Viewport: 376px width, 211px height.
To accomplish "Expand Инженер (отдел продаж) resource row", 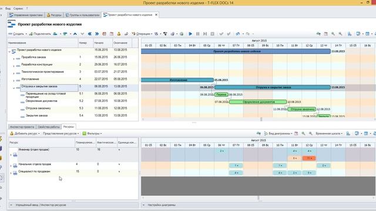I will 11,155.
